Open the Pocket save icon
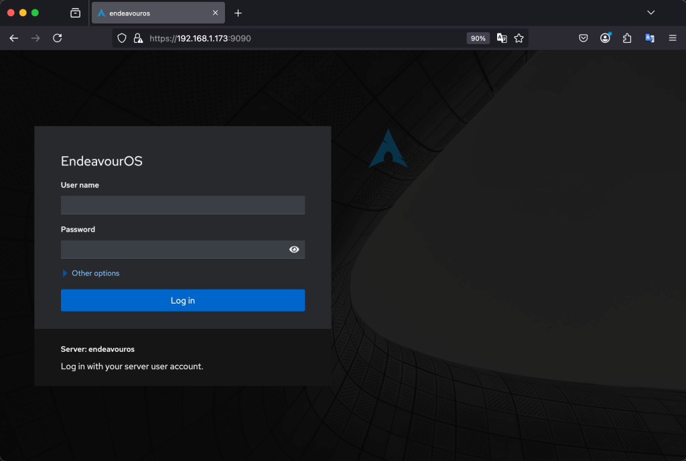This screenshot has height=461, width=686. point(584,38)
